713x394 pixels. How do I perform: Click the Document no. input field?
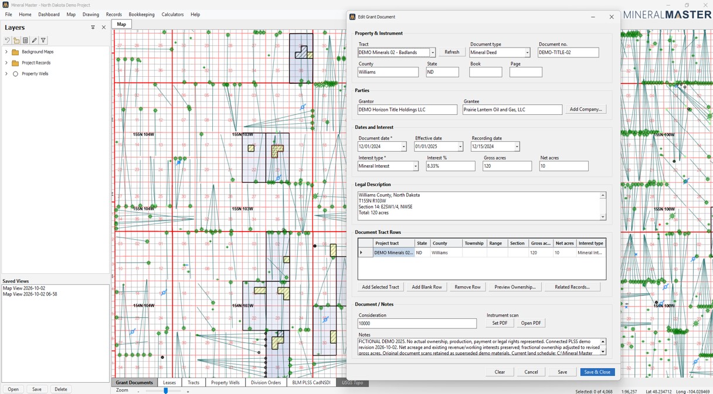point(568,53)
